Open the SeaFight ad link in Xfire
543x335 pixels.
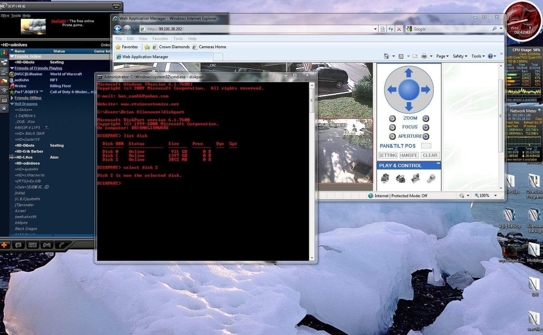(58, 21)
